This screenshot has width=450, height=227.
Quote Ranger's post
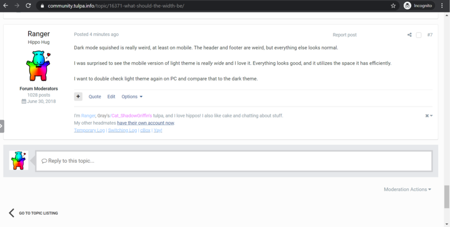click(x=94, y=97)
